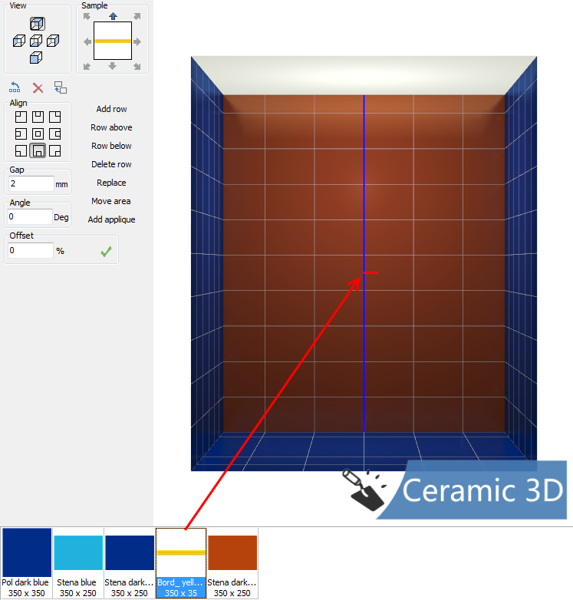The height and width of the screenshot is (600, 573).
Task: Click the up-left diagonal sample arrow
Action: click(x=87, y=16)
